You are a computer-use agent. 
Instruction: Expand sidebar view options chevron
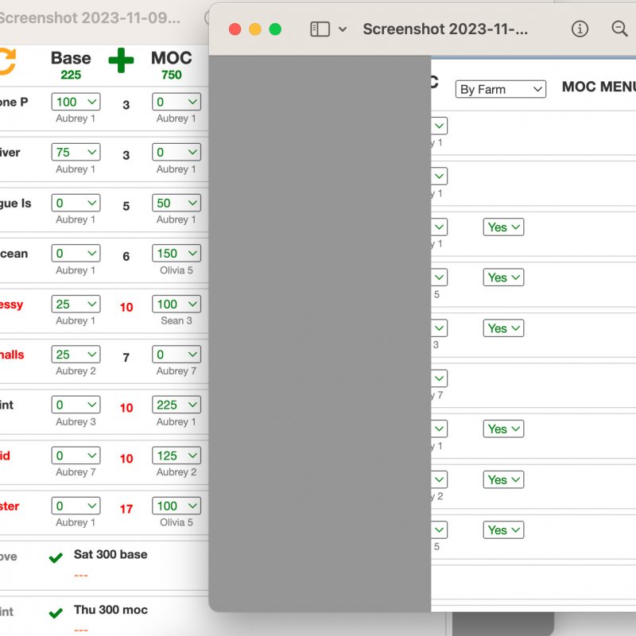click(343, 29)
